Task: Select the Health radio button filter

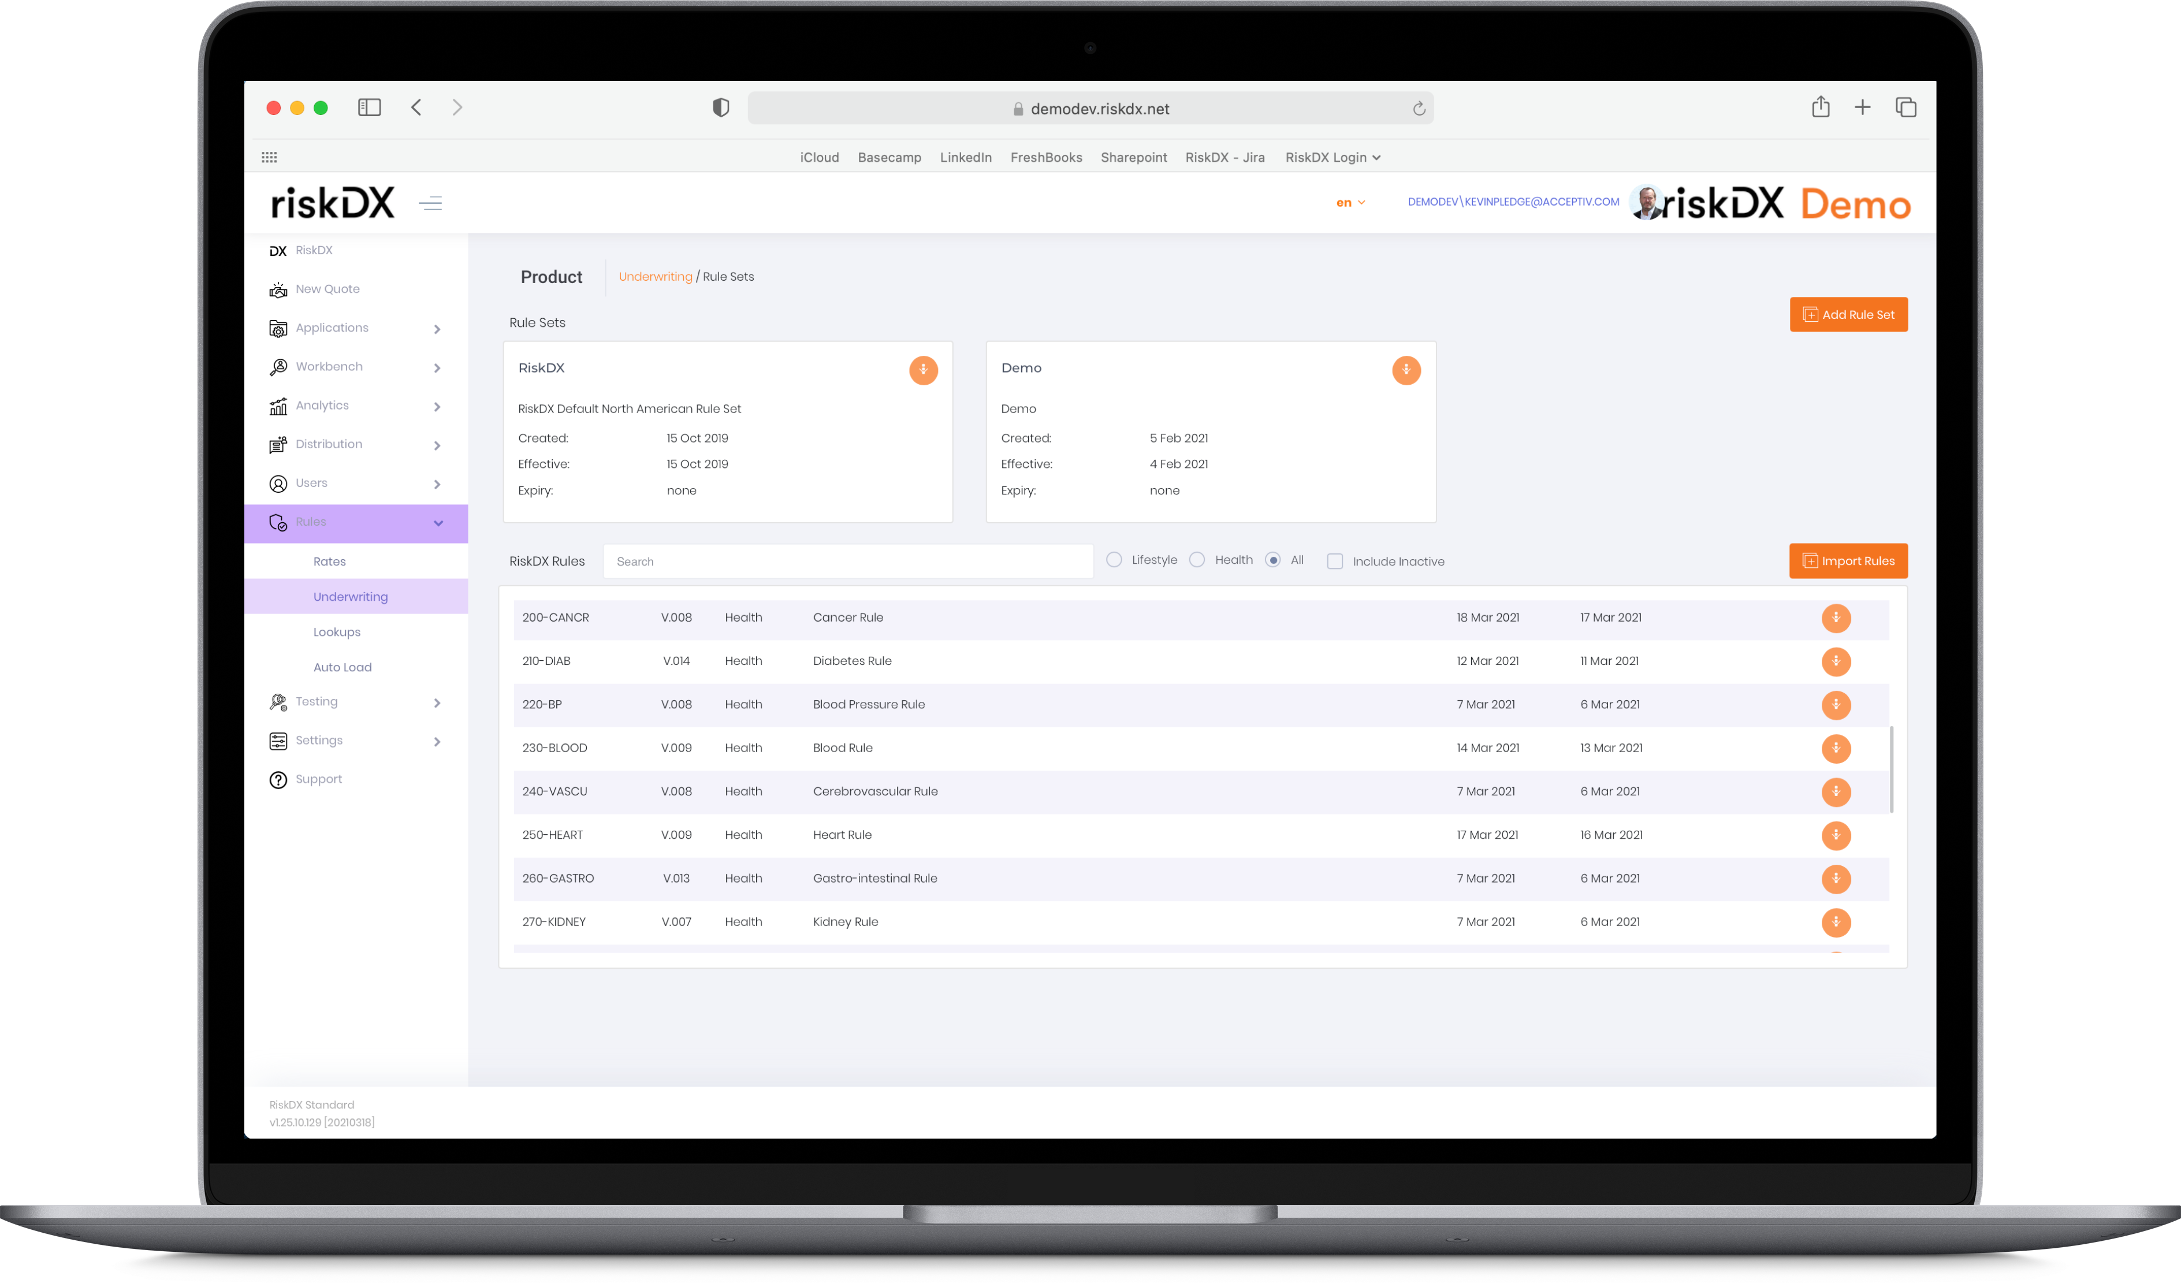Action: (x=1197, y=560)
